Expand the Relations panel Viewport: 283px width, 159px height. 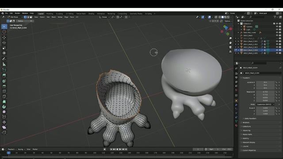246,122
